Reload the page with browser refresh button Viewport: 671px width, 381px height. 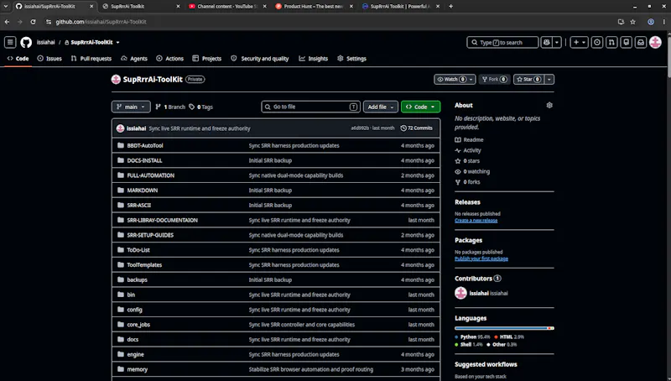pos(33,22)
